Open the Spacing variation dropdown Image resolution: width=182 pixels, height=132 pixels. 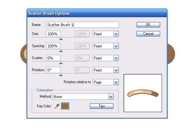coord(106,46)
